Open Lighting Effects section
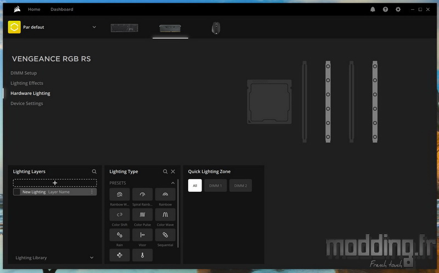 (x=27, y=83)
